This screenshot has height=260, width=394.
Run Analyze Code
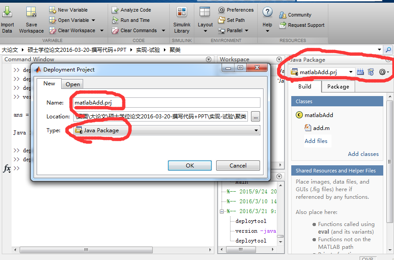(x=131, y=10)
